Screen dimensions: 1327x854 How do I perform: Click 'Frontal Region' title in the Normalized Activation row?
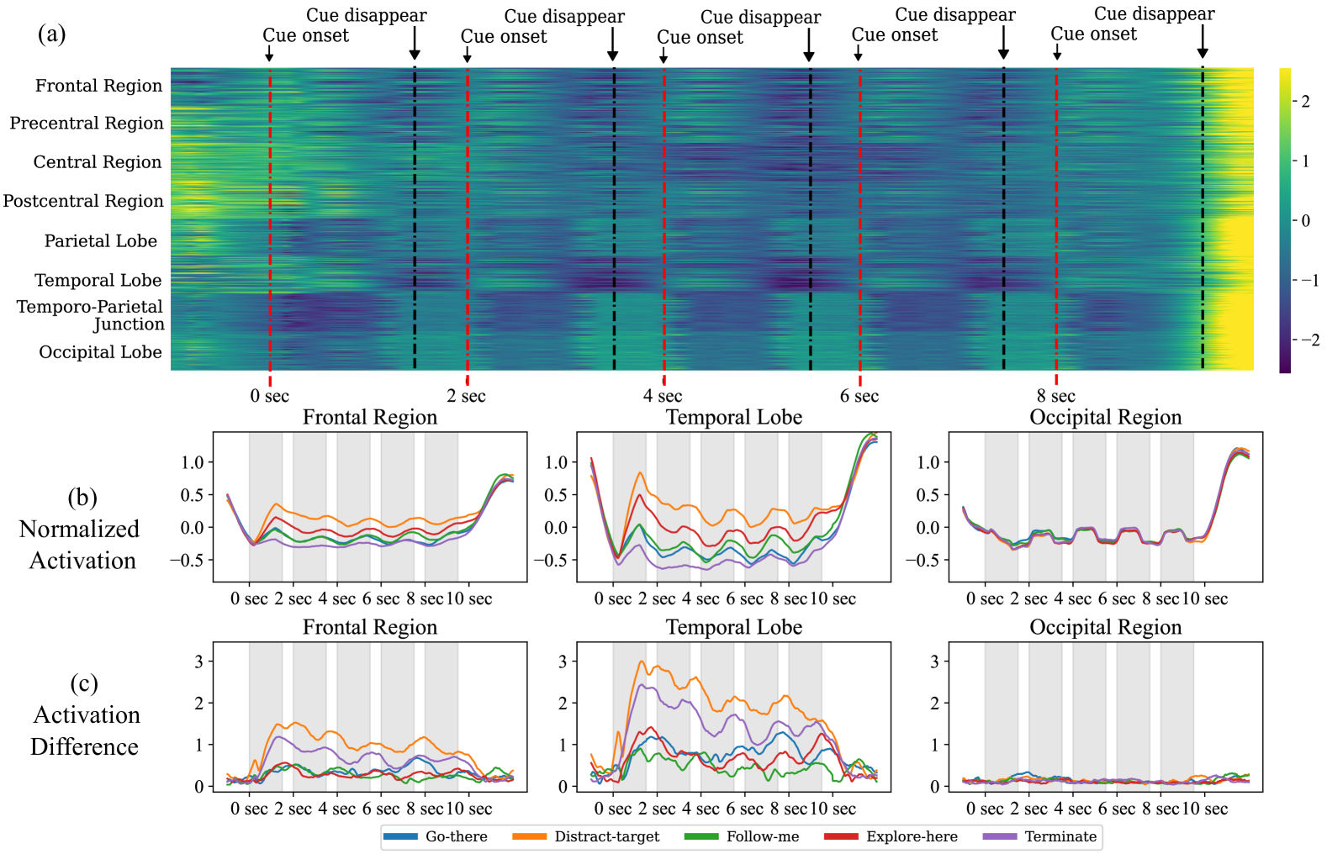click(370, 417)
